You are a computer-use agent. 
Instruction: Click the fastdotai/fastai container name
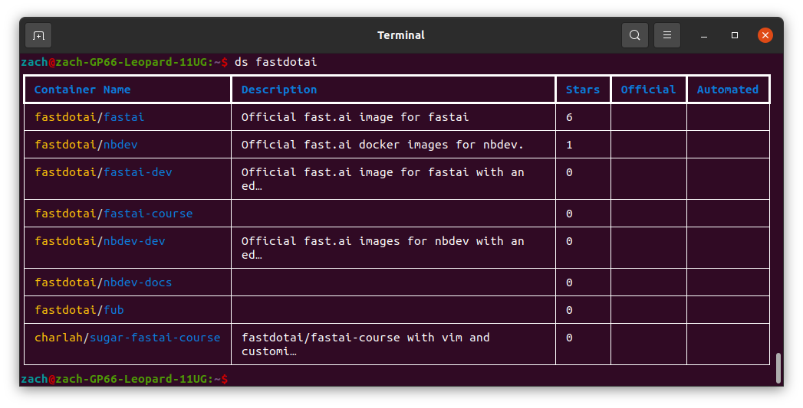(89, 117)
